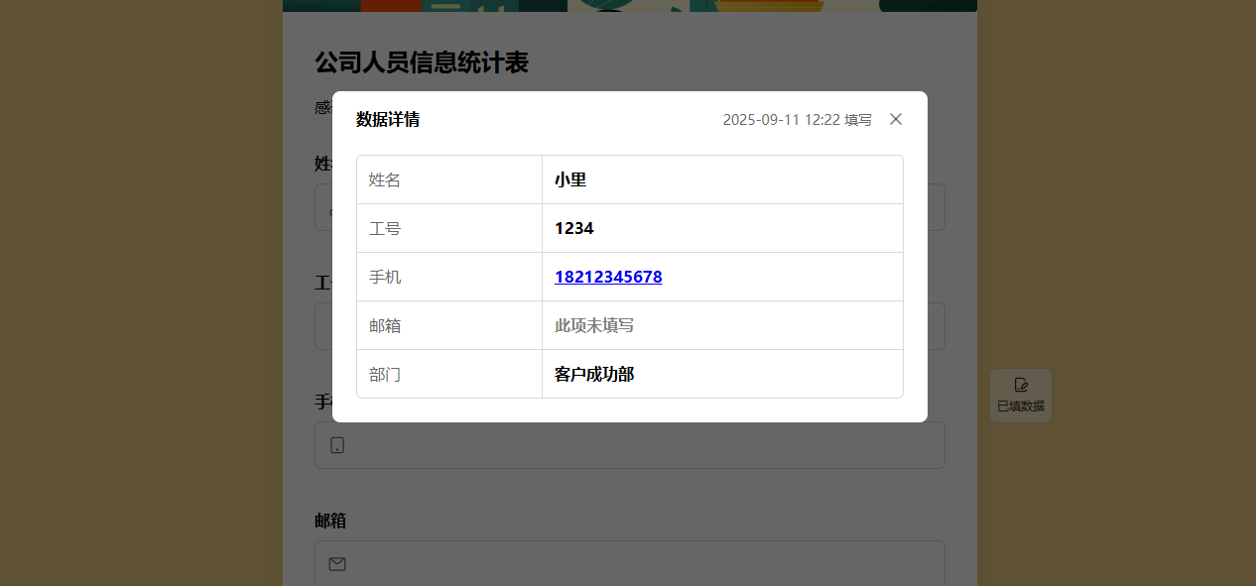
Task: Close the 数据详情 dialog with the X icon
Action: (896, 119)
